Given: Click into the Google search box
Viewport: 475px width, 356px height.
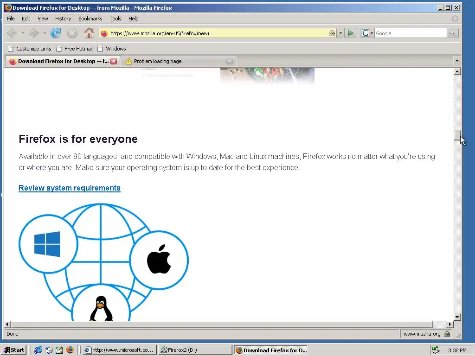Looking at the screenshot, I should click(411, 33).
